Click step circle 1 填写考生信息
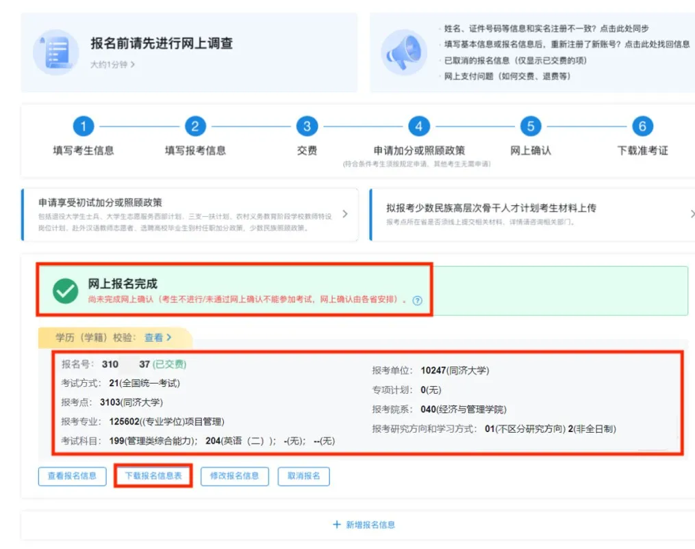Viewport: 695px width, 549px height. (83, 126)
